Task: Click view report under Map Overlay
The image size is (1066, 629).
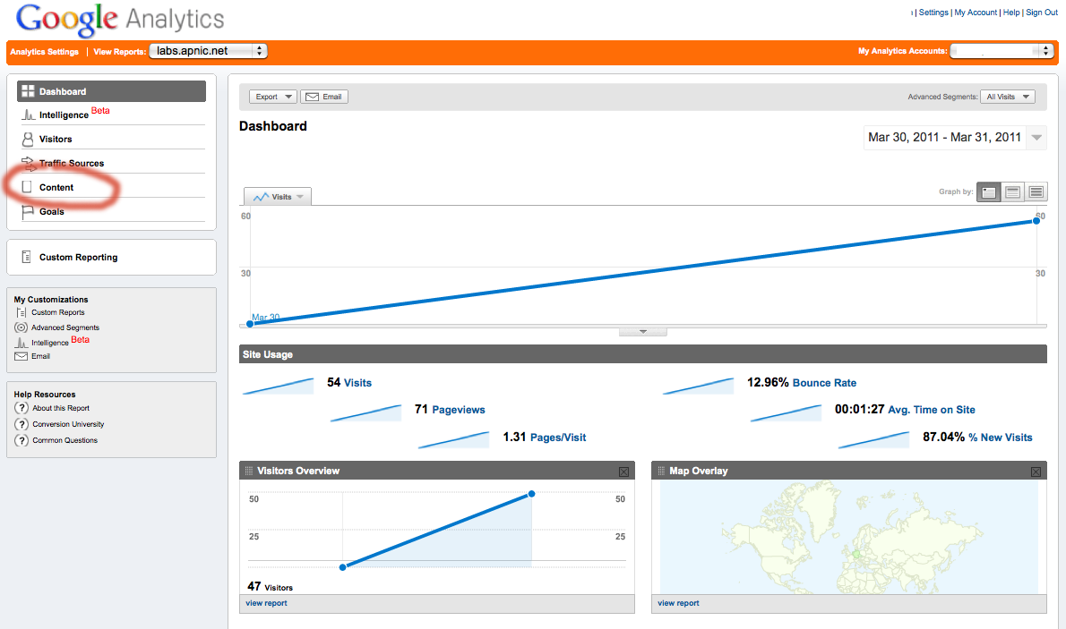Action: (x=678, y=603)
